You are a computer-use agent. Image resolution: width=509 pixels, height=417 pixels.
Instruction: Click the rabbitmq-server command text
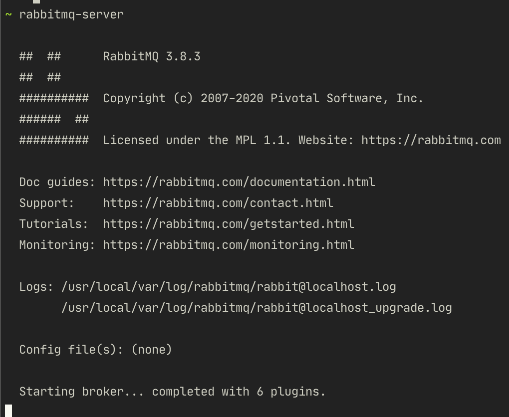pyautogui.click(x=71, y=14)
